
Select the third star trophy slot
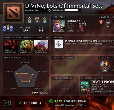click(45, 20)
